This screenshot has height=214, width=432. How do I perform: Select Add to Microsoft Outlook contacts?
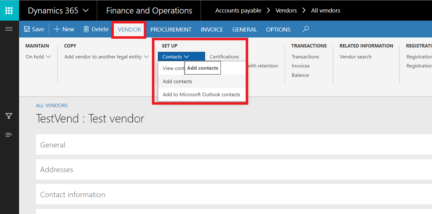pyautogui.click(x=201, y=94)
